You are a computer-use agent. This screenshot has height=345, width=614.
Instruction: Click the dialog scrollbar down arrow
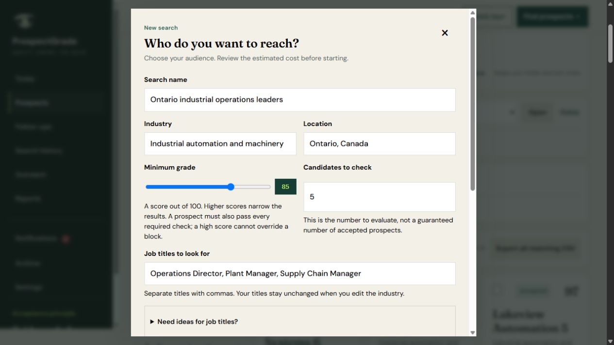(473, 333)
